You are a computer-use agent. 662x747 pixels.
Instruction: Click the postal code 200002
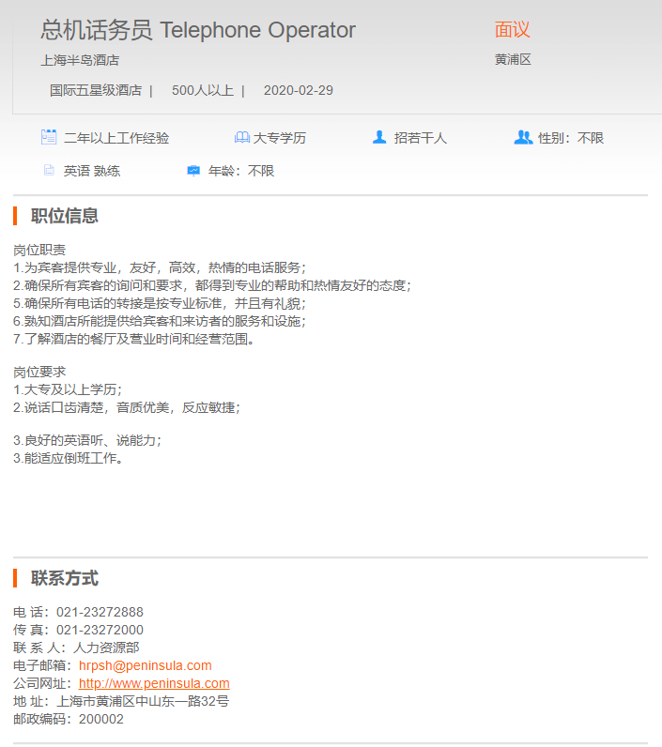tap(100, 719)
